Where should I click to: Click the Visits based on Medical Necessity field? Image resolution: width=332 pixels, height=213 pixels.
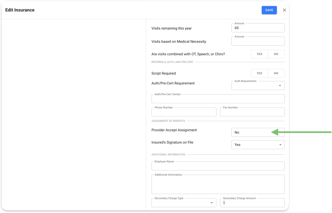[258, 41]
